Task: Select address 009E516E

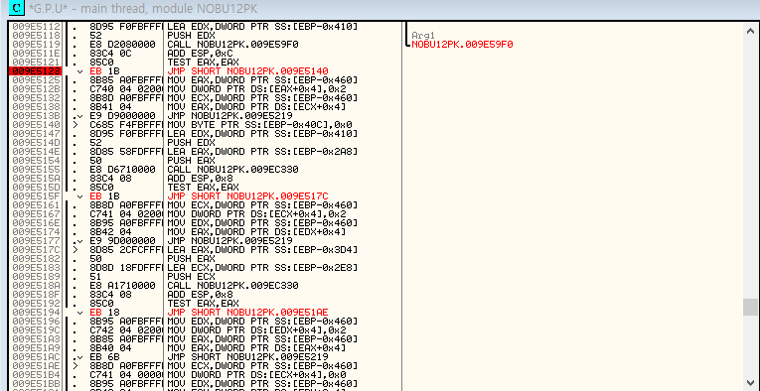Action: point(36,223)
